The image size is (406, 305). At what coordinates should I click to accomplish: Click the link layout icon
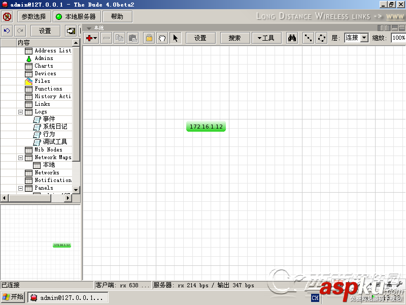[x=308, y=38]
